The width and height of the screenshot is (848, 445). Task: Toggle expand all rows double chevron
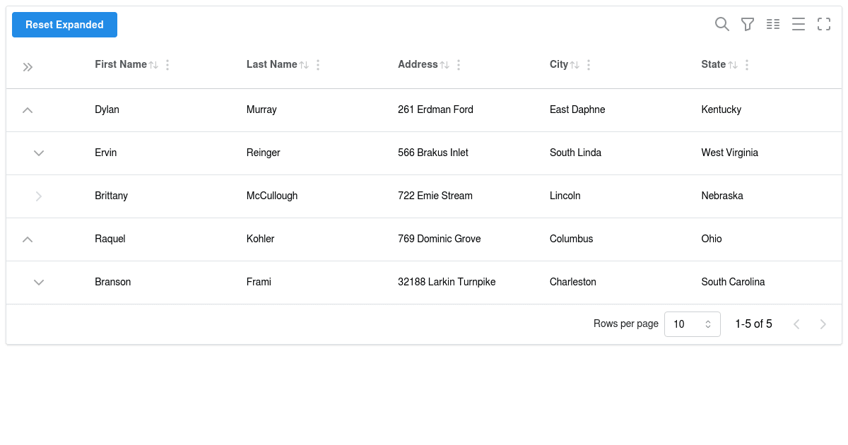coord(28,67)
